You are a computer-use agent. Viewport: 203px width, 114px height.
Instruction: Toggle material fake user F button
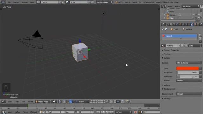click(179, 46)
